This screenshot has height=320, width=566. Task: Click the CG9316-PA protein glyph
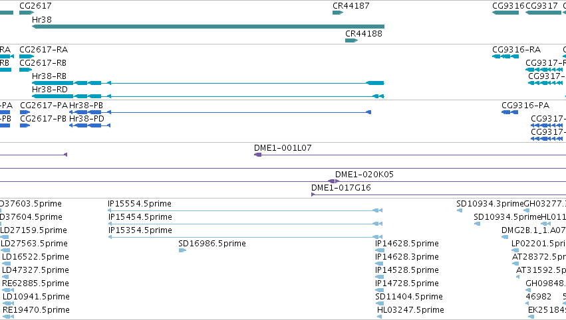point(509,112)
